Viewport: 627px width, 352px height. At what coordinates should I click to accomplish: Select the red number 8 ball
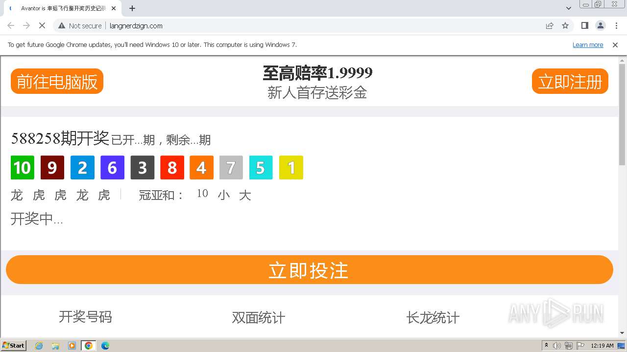tap(172, 168)
